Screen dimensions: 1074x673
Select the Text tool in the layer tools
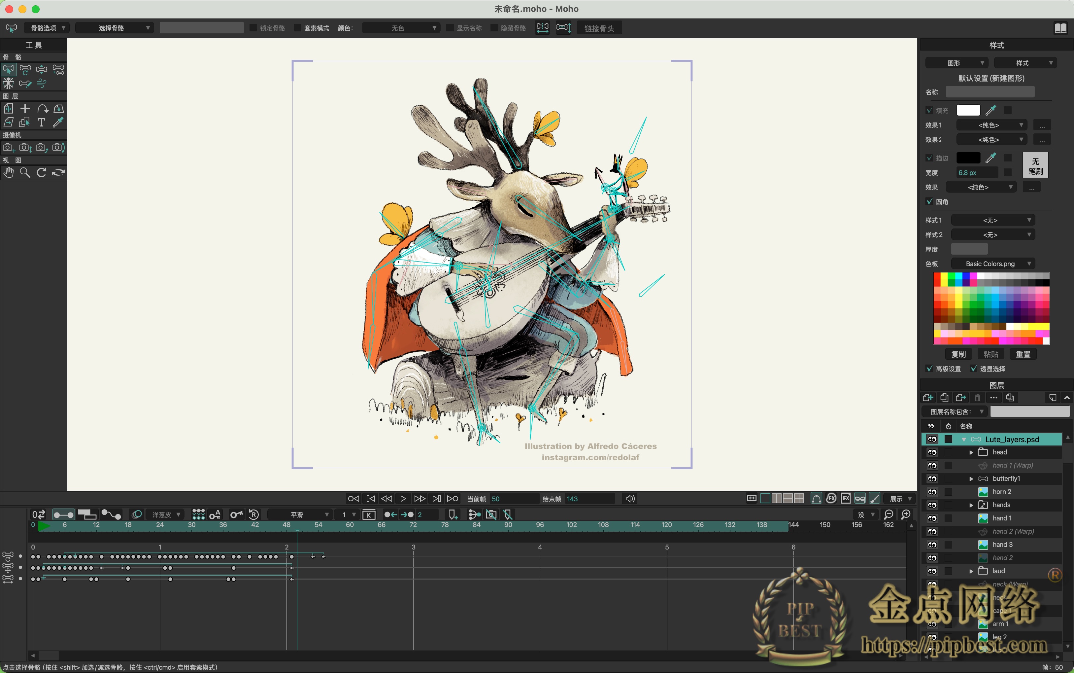coord(41,123)
